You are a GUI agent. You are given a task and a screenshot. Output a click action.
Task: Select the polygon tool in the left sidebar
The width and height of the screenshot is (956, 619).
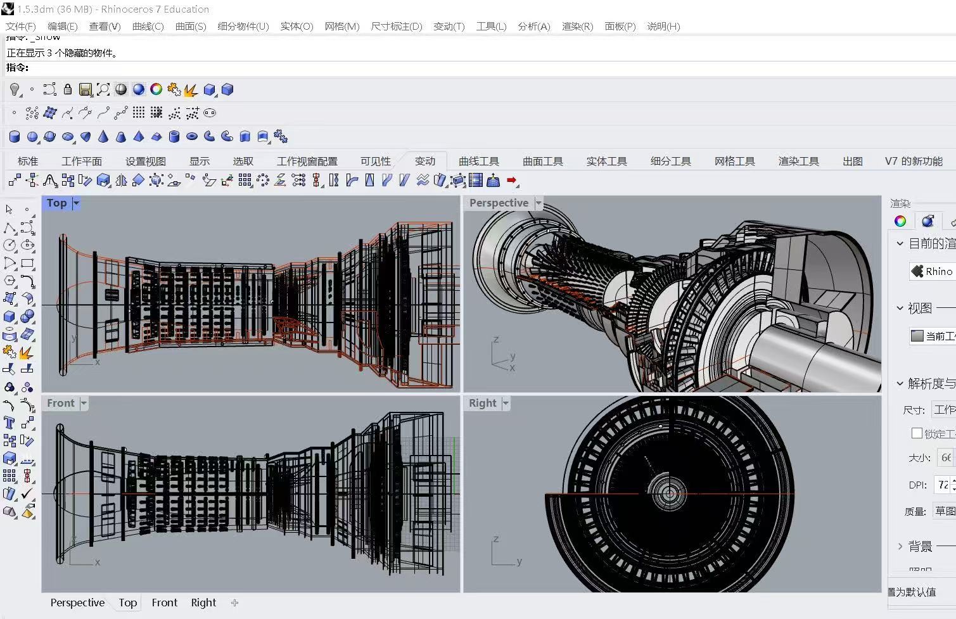tap(9, 281)
